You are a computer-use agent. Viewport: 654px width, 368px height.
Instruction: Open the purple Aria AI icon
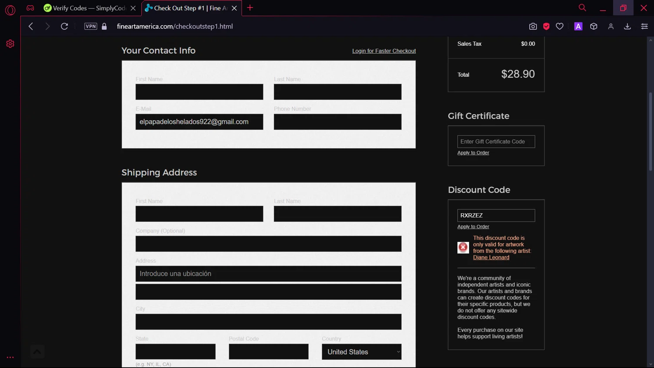[x=578, y=27]
